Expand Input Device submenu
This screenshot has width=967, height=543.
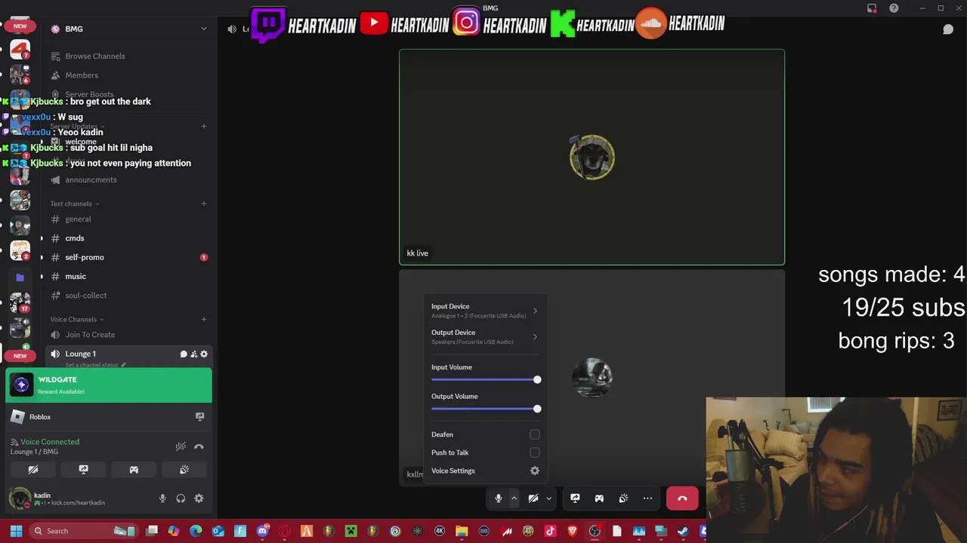tap(484, 311)
